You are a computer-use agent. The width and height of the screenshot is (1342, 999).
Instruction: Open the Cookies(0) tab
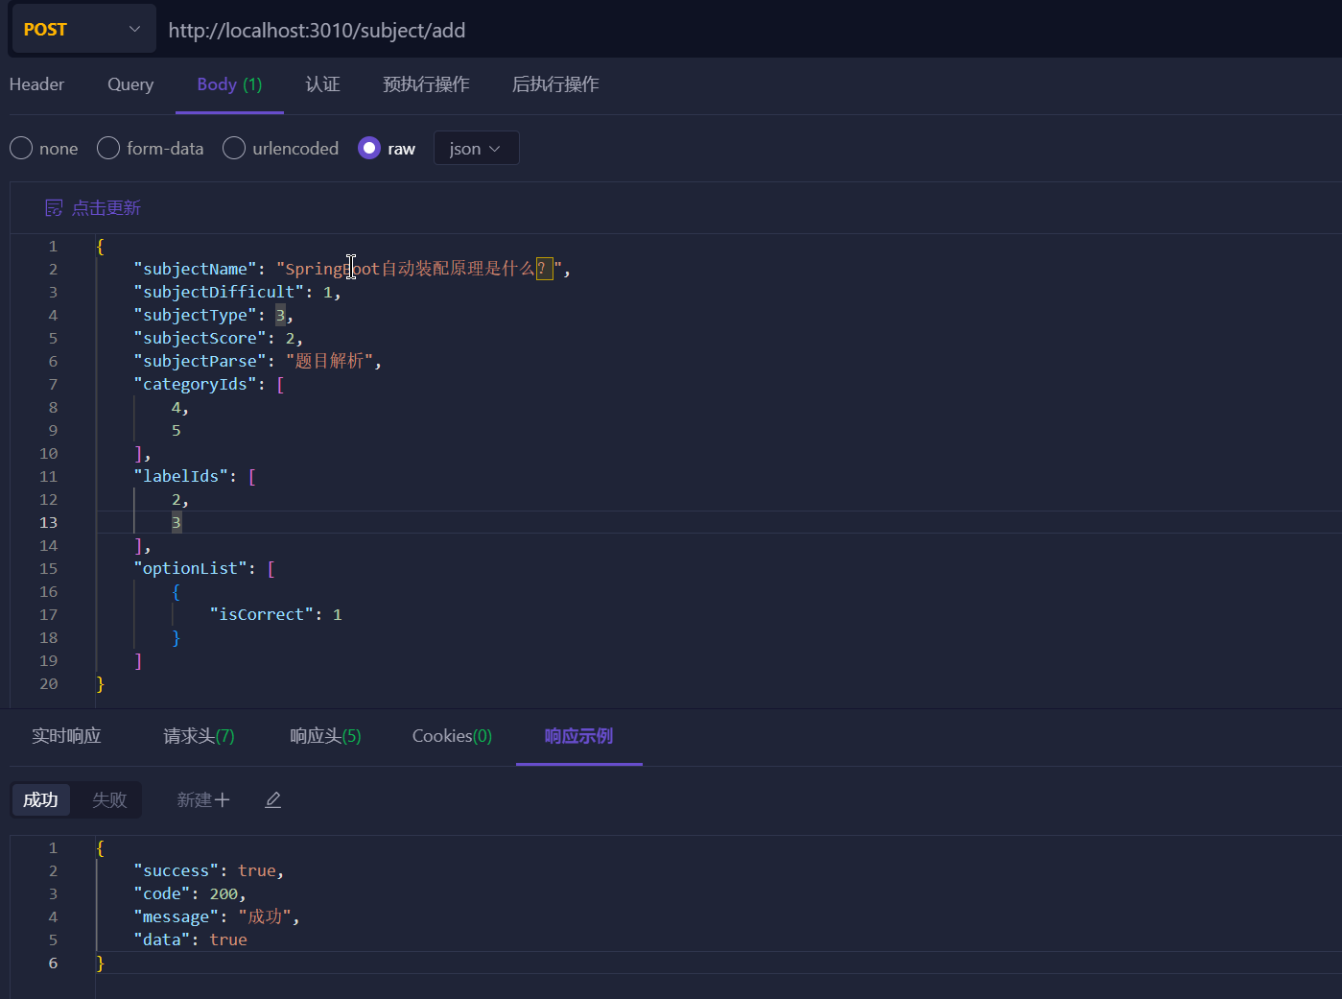click(452, 736)
